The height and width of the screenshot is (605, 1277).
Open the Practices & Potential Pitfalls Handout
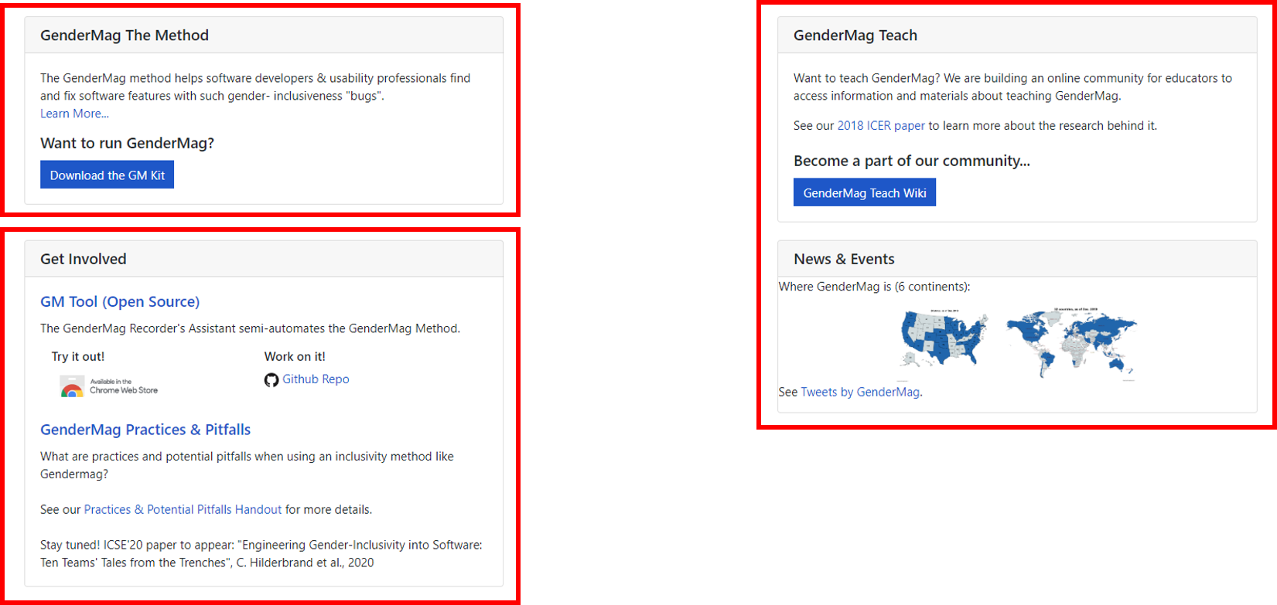click(x=183, y=510)
